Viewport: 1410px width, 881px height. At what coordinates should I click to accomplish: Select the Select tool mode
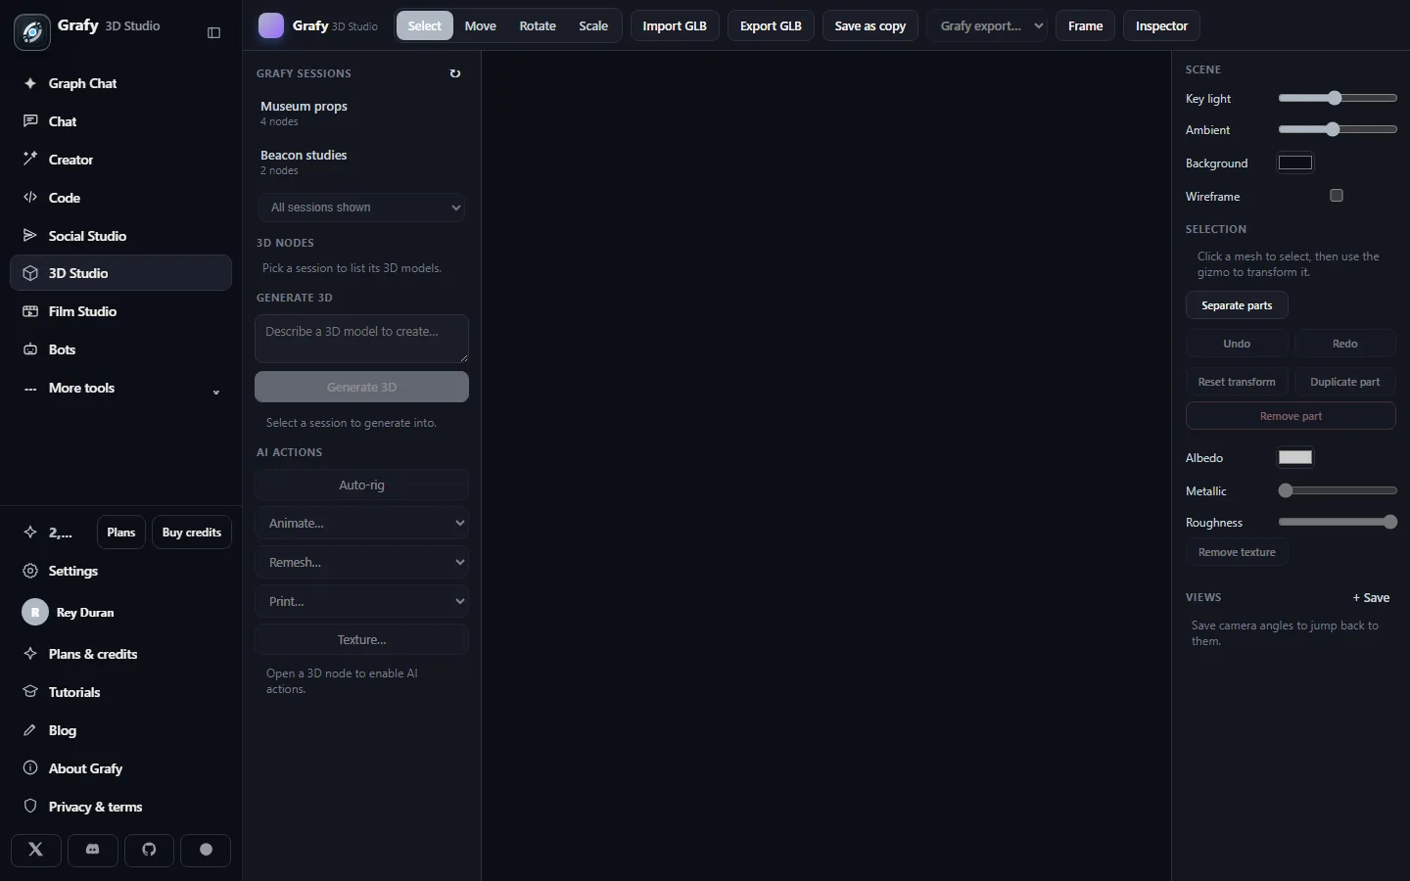[x=425, y=26]
